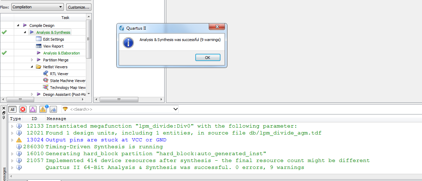Image resolution: width=422 pixels, height=181 pixels.
Task: Click OK in the Quartus II dialog
Action: tap(208, 58)
